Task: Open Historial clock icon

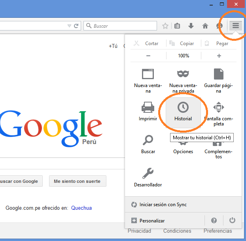Action: coord(183,107)
